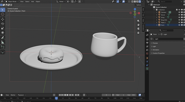Expand the Icing object in outliner
This screenshot has width=185, height=102.
[157, 18]
